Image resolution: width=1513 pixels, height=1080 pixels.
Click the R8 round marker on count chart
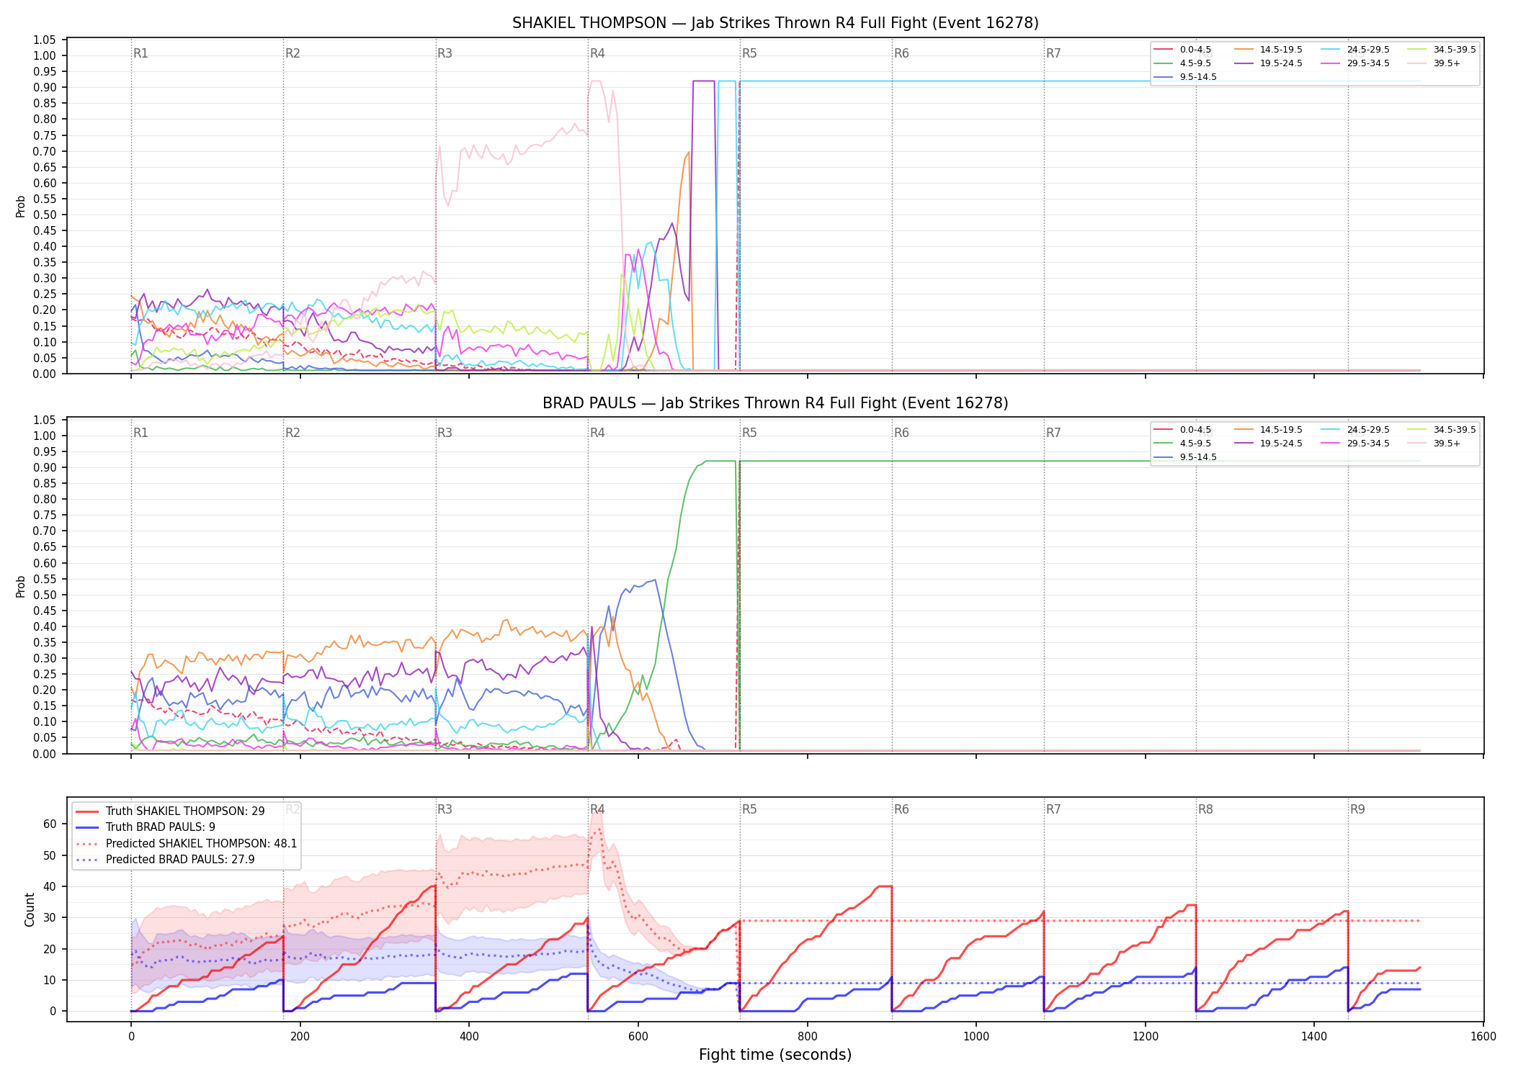(x=1205, y=809)
